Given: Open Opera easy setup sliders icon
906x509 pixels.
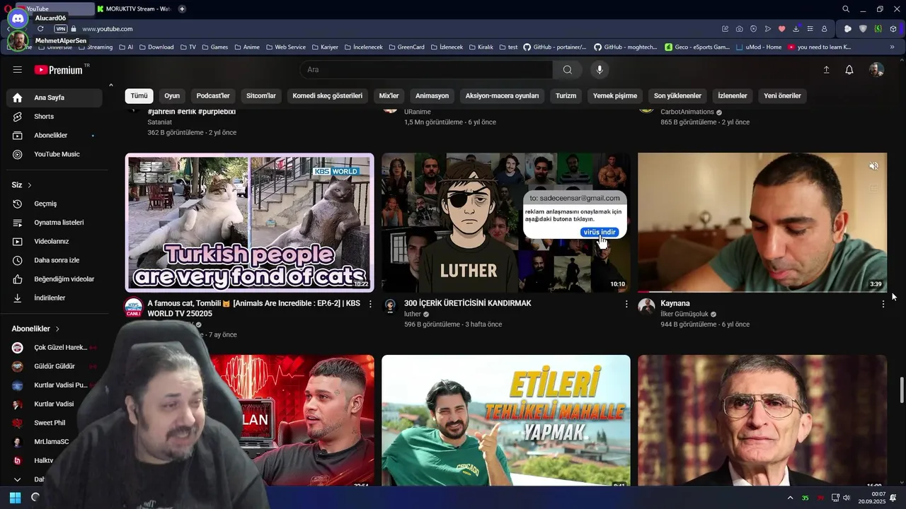Looking at the screenshot, I should point(810,29).
